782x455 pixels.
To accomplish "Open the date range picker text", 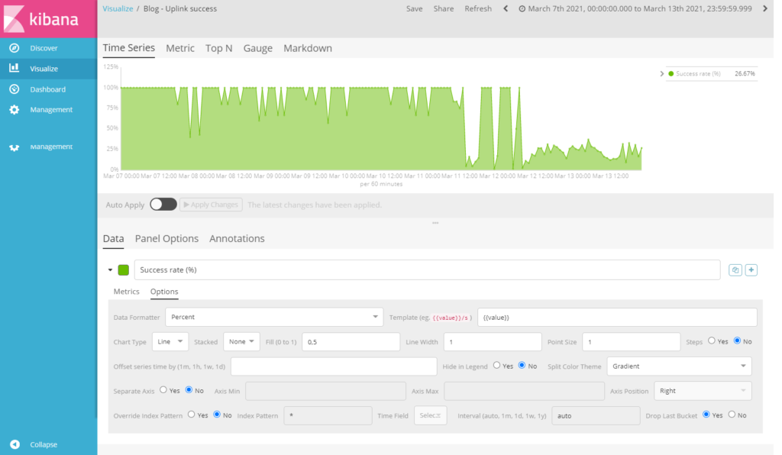I will [640, 8].
